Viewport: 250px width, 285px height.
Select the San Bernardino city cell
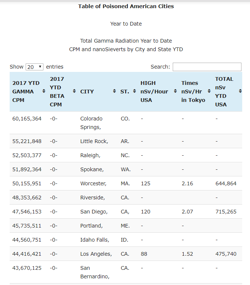94,272
